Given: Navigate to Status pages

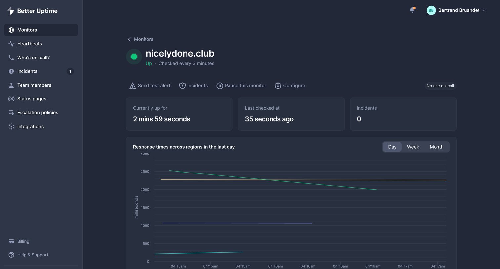Looking at the screenshot, I should click(41, 99).
